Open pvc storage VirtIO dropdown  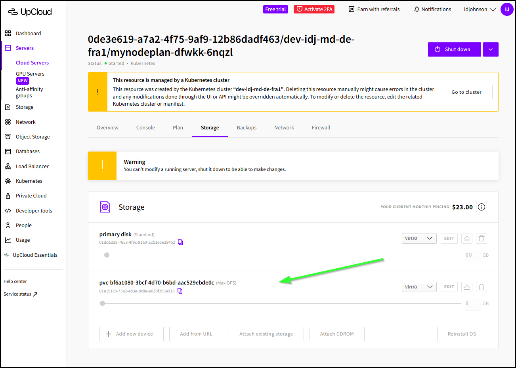click(x=419, y=287)
